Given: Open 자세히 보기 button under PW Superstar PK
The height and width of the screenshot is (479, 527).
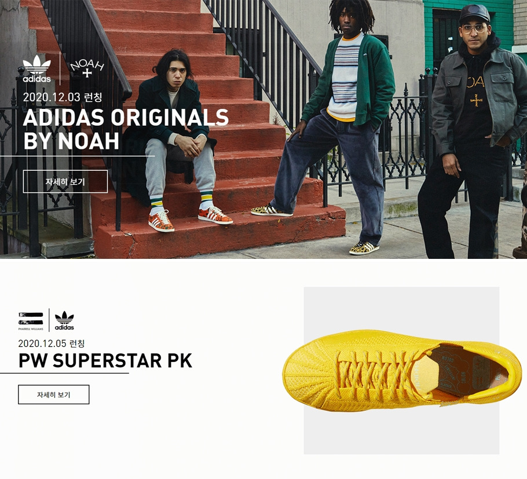Looking at the screenshot, I should click(x=53, y=394).
